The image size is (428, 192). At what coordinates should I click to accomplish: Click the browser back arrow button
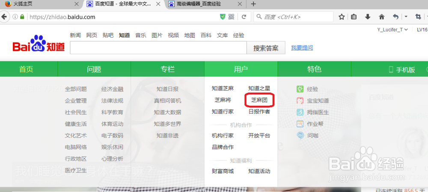click(3, 17)
